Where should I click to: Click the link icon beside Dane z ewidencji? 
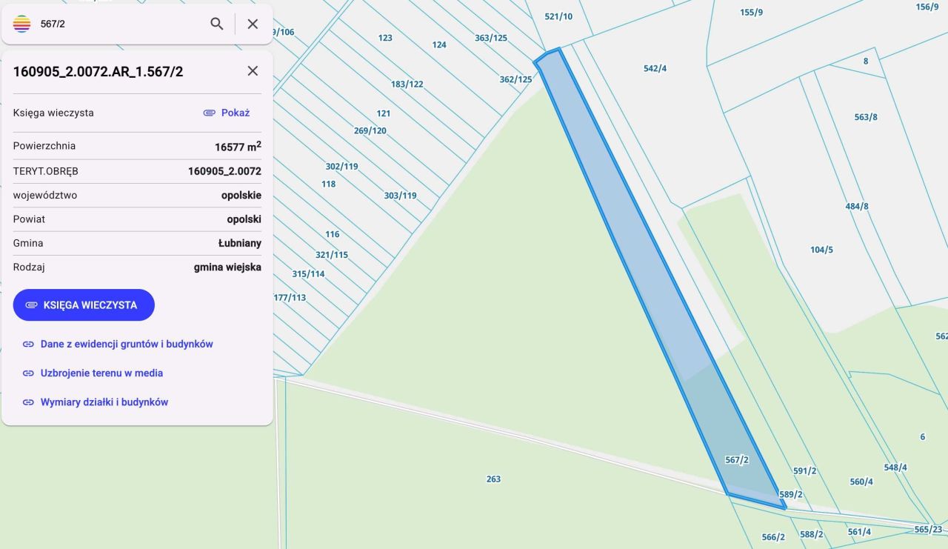coord(28,344)
